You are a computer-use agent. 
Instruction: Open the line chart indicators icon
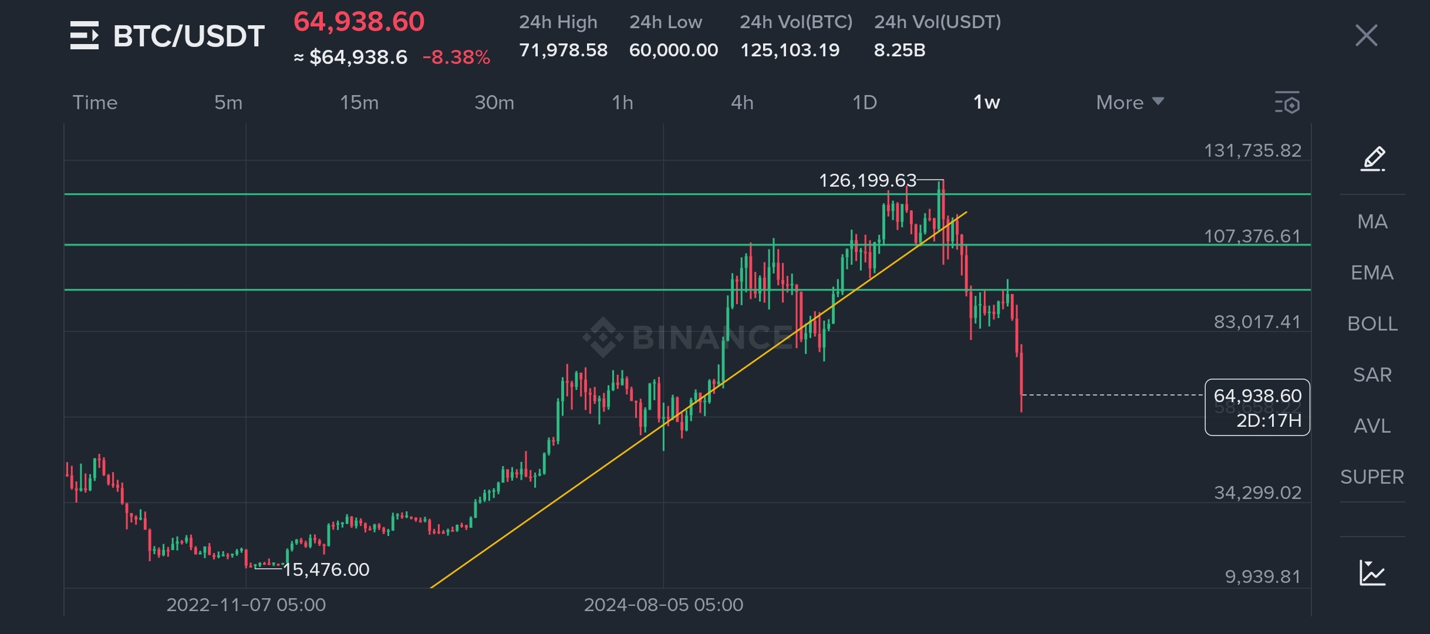(1372, 572)
